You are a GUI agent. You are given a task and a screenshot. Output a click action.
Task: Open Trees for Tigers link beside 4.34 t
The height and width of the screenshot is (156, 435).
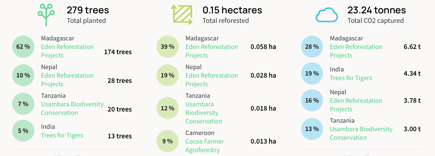click(351, 78)
